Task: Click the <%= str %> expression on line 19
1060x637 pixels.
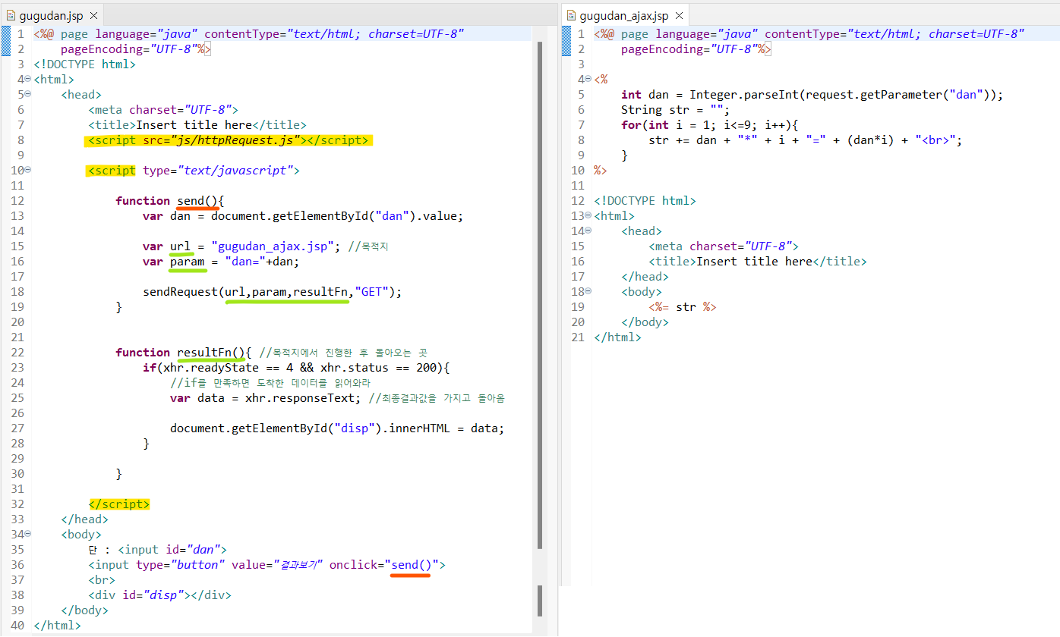Action: (683, 306)
